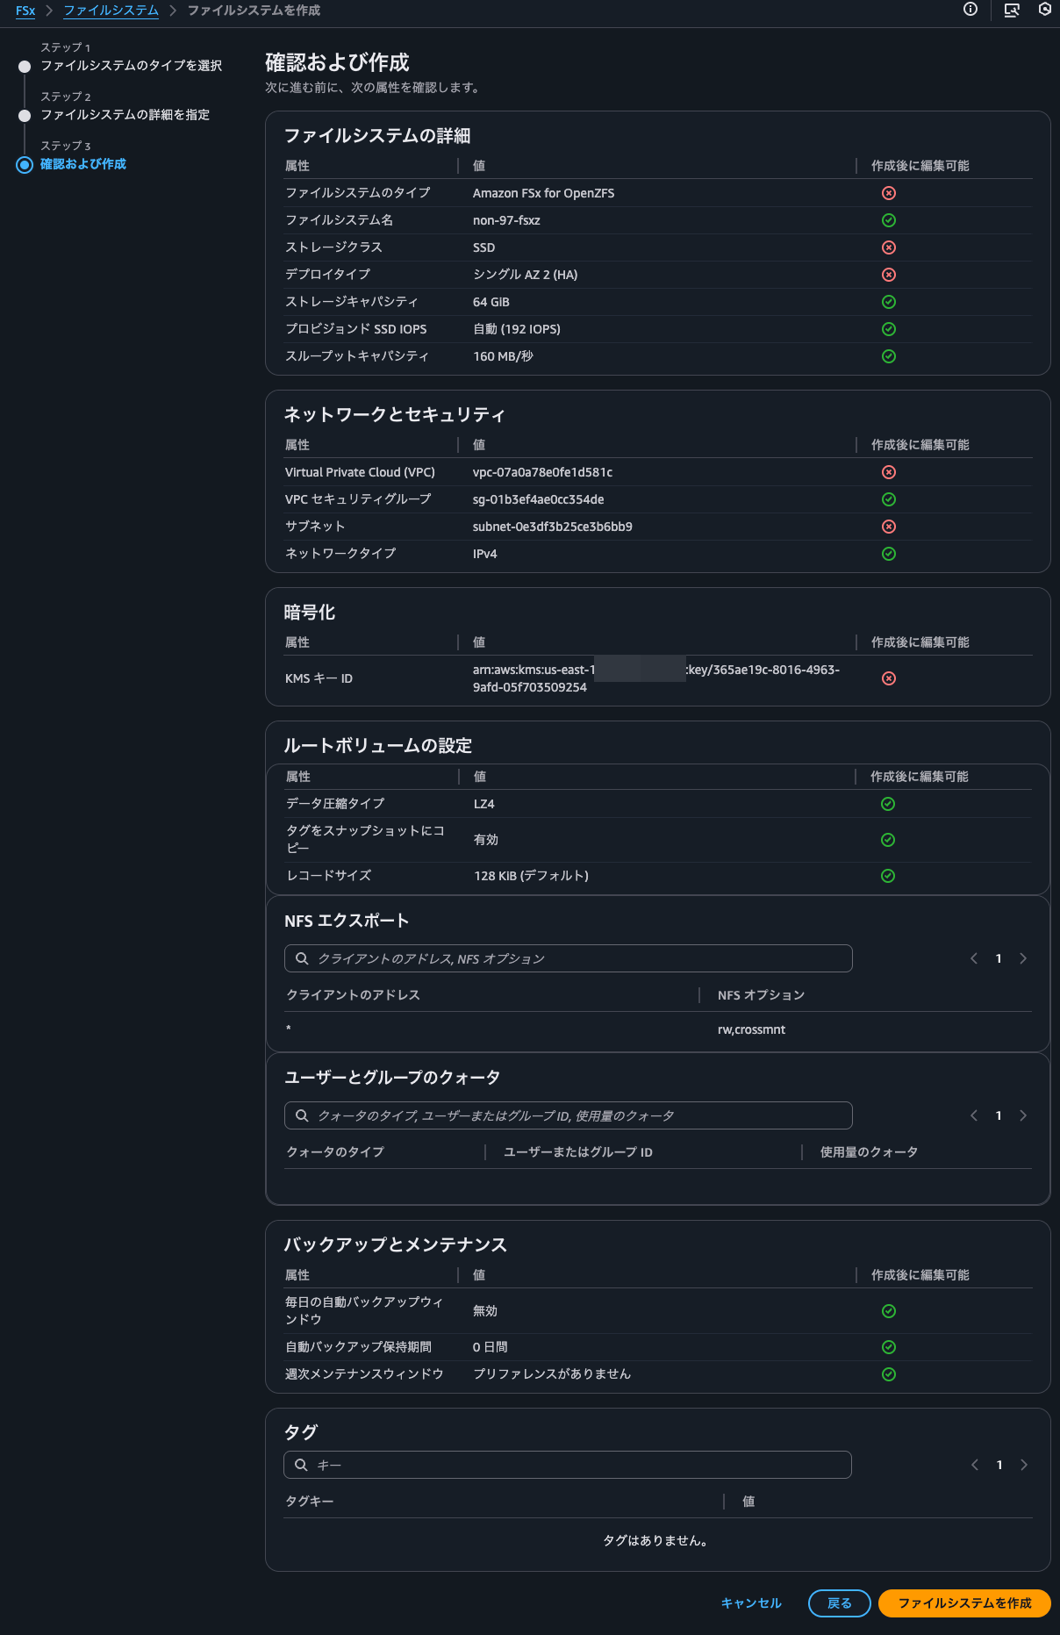Focus the タグ キー filter field

568,1465
